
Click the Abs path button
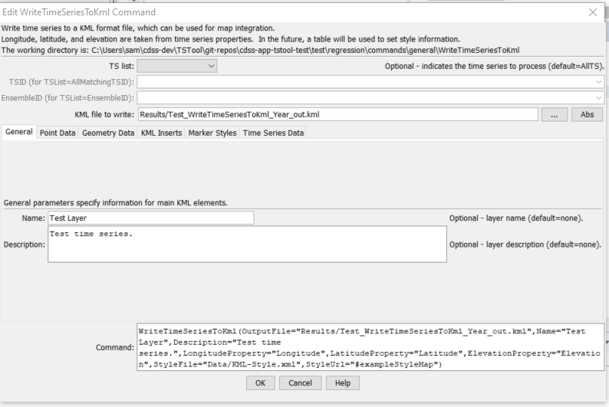(x=587, y=115)
